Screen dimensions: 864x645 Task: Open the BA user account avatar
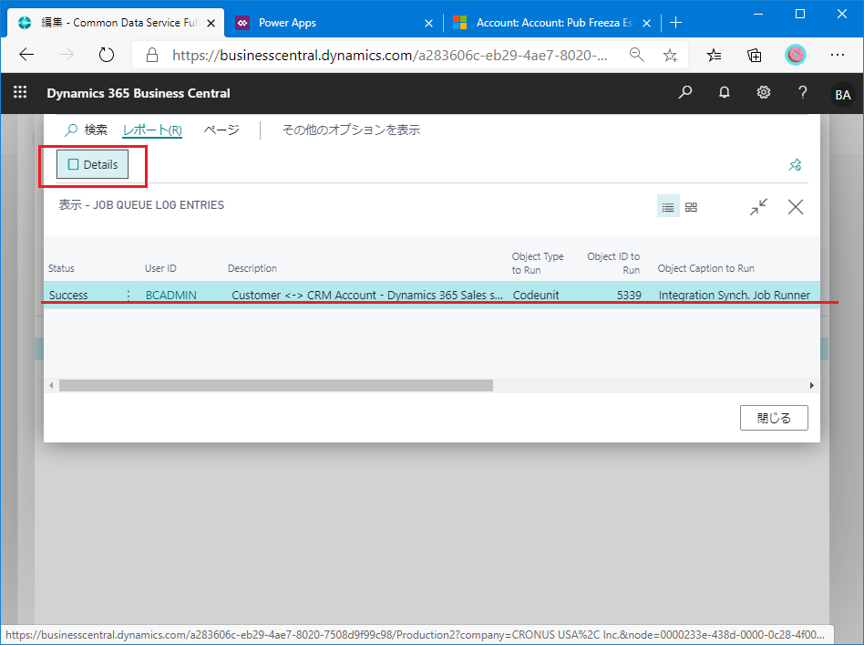click(x=842, y=94)
